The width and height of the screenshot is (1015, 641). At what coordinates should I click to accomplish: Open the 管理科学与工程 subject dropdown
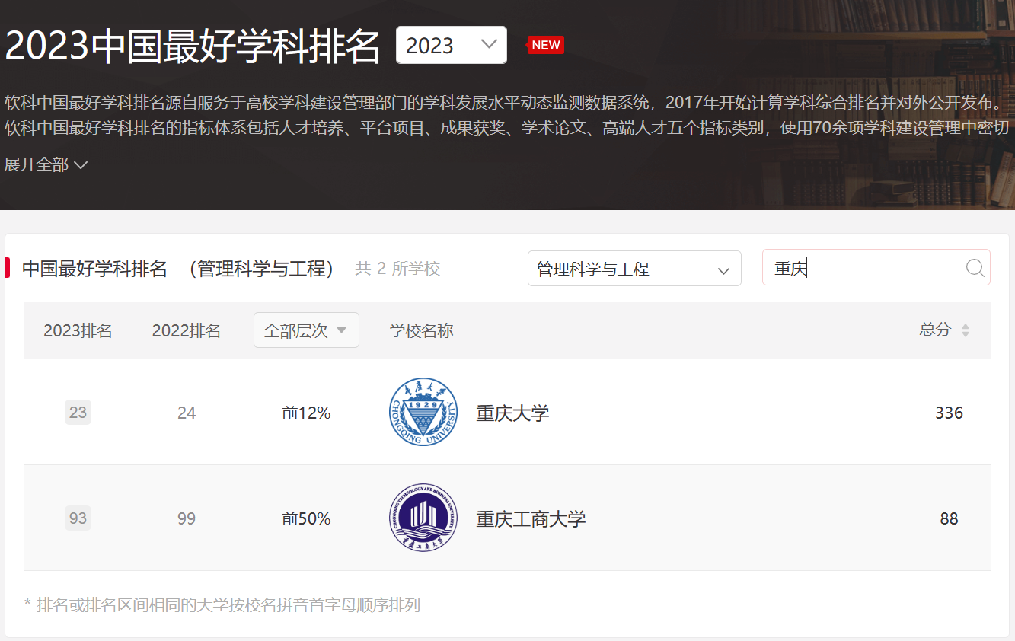pyautogui.click(x=634, y=269)
